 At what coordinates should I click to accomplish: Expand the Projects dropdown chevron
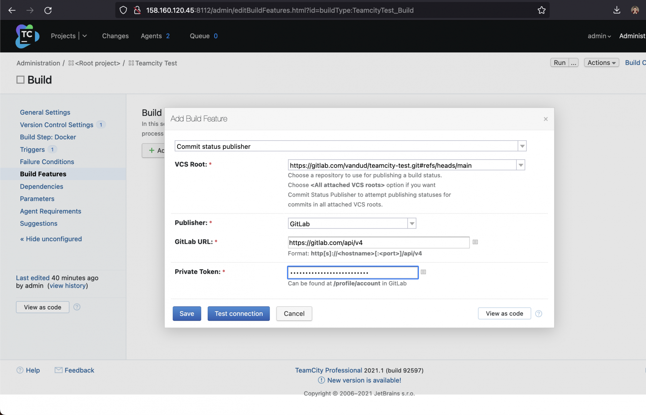click(85, 36)
